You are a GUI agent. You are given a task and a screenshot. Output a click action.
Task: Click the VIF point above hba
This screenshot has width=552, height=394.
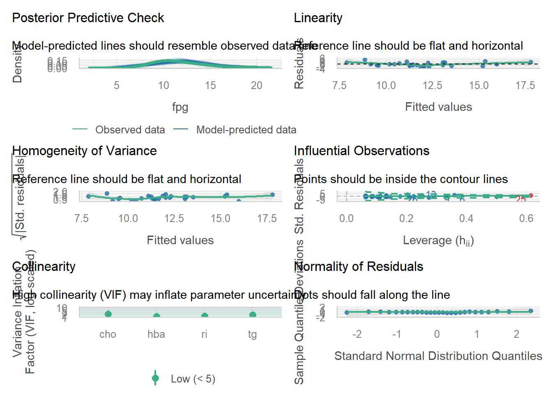tap(156, 316)
